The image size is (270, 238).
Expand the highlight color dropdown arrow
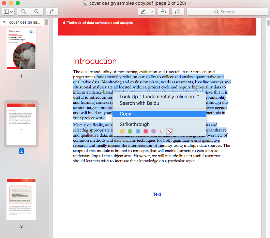(x=152, y=12)
